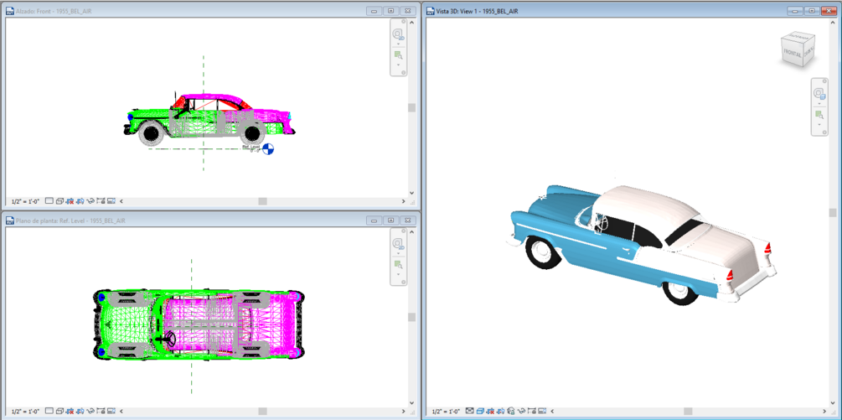Open Visual Style in Ref. Level plan view
This screenshot has height=420, width=842.
click(x=60, y=411)
